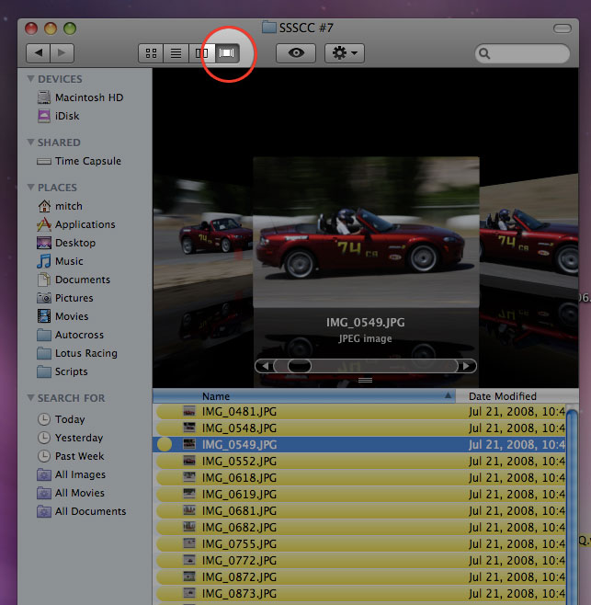Click the Quick Look eye button
The height and width of the screenshot is (605, 591).
tap(296, 53)
